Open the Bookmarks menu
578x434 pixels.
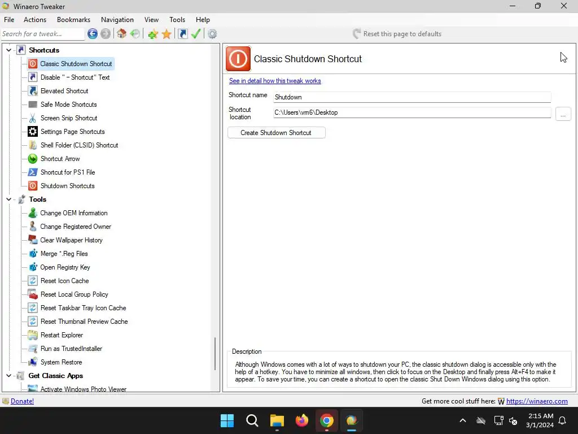tap(73, 20)
